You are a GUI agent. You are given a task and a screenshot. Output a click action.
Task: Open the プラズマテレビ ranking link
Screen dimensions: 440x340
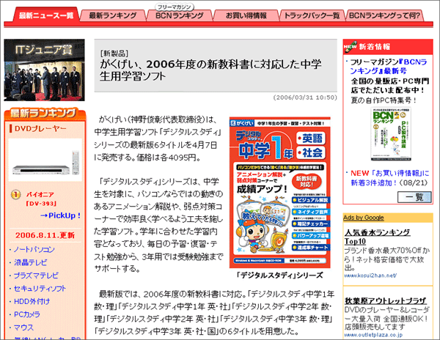[x=36, y=276]
